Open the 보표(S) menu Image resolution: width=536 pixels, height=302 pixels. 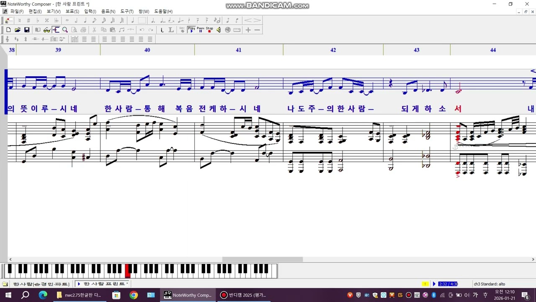tap(72, 11)
